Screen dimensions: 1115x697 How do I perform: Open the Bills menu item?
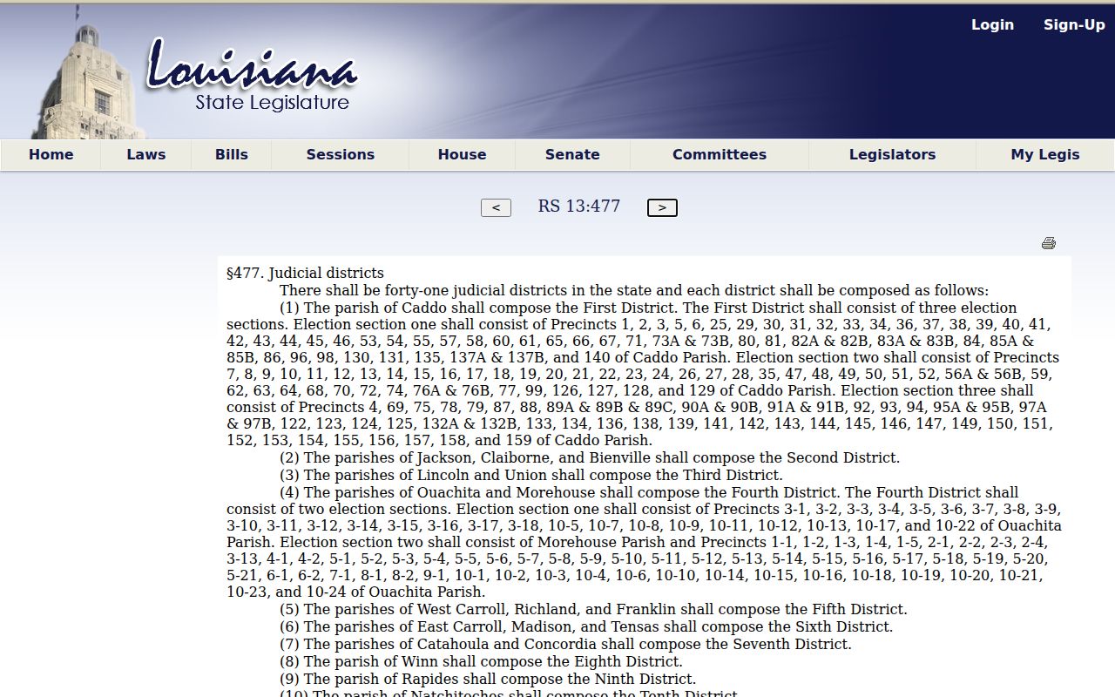[232, 154]
